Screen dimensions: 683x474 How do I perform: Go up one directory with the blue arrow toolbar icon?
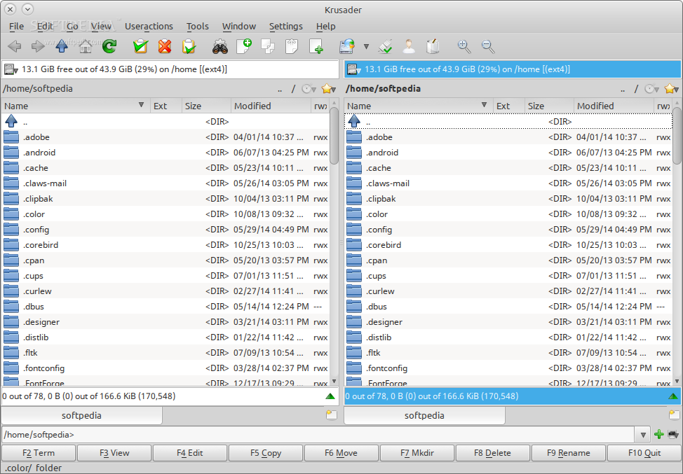point(62,47)
